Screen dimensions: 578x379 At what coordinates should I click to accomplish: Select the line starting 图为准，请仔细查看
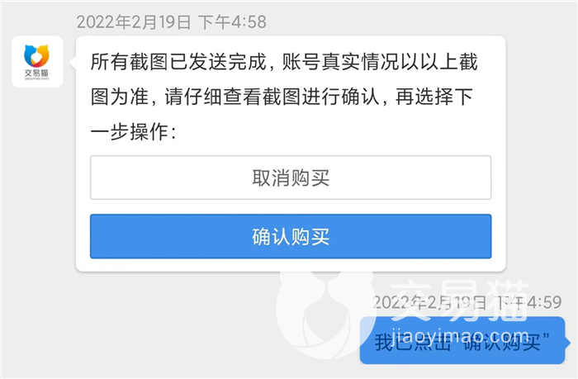(x=282, y=97)
